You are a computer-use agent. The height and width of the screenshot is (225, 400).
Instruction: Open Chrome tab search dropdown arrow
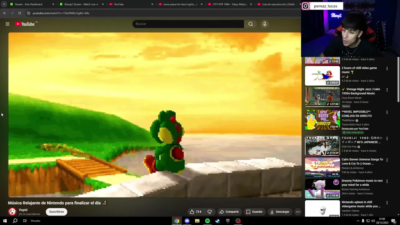click(4, 4)
